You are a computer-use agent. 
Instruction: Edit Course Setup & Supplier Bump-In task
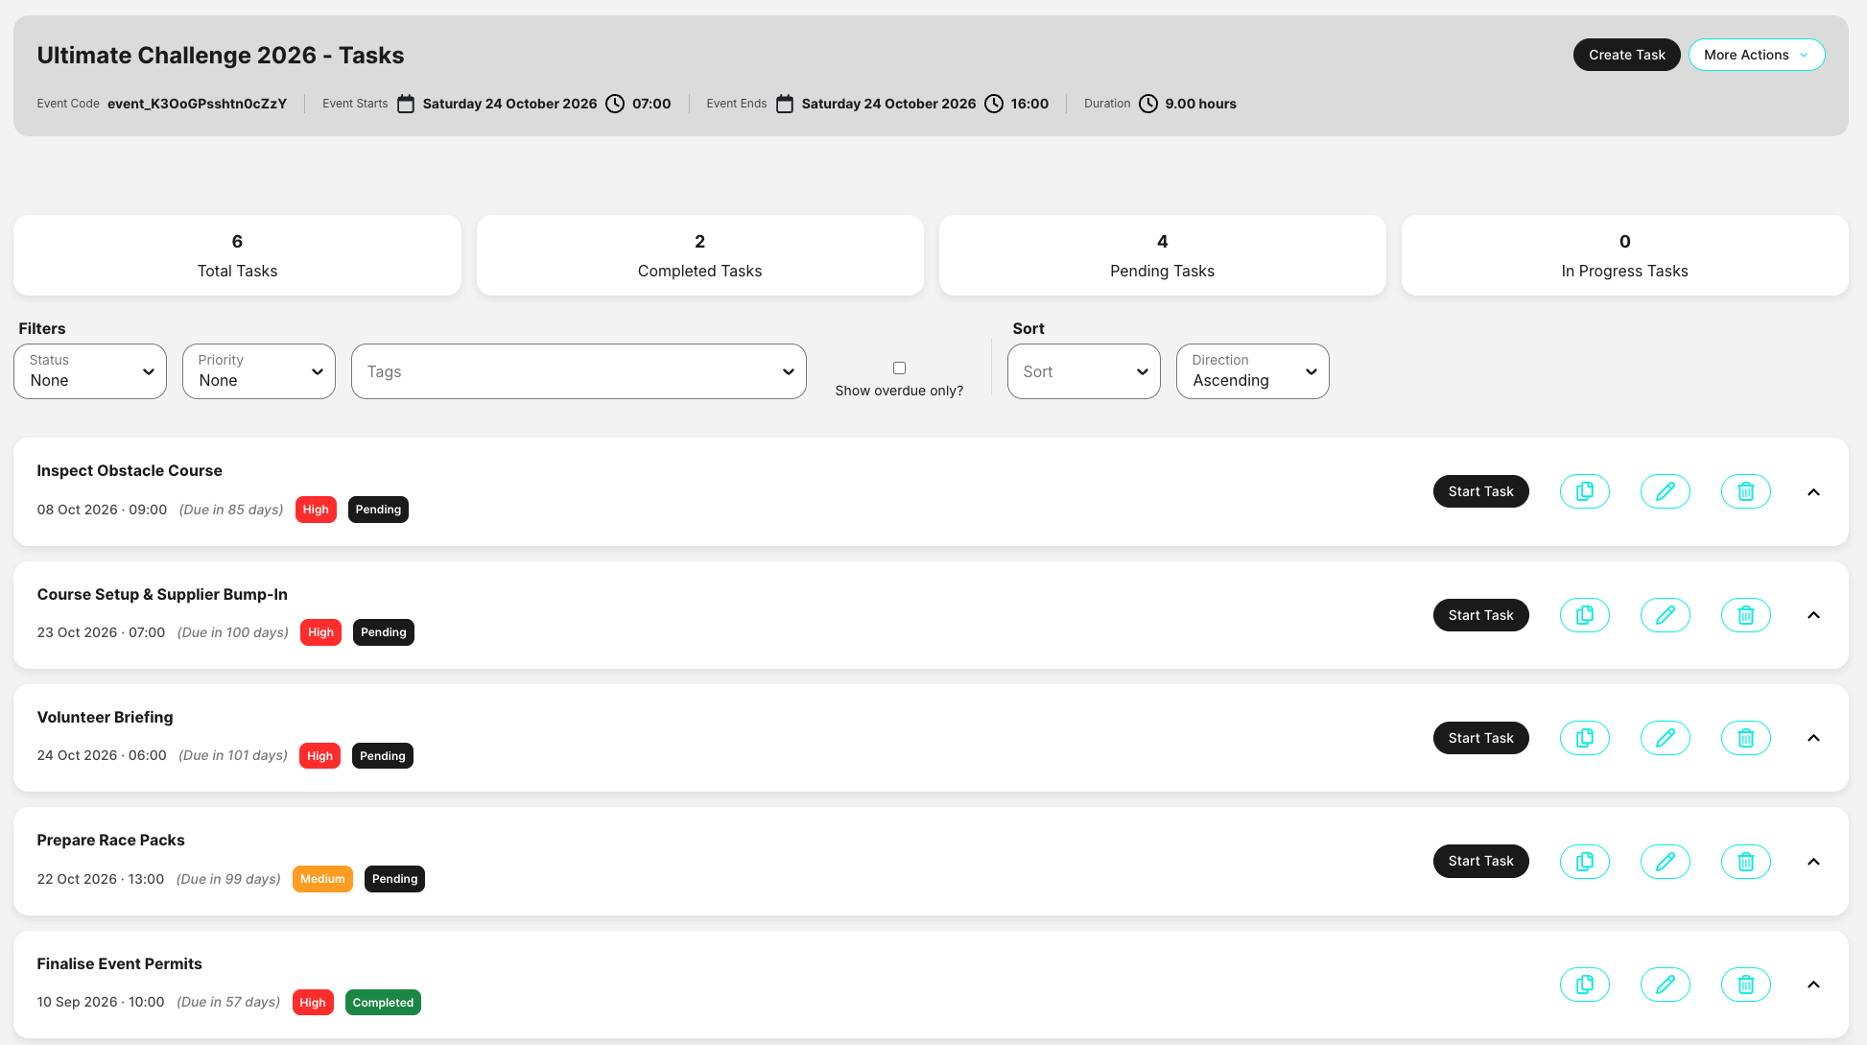(x=1666, y=615)
